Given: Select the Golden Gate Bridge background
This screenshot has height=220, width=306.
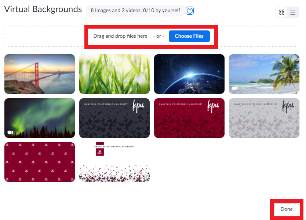Looking at the screenshot, I should click(x=40, y=74).
